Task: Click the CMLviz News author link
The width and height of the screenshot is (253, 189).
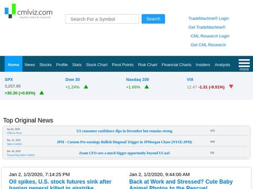Action: click(14, 133)
